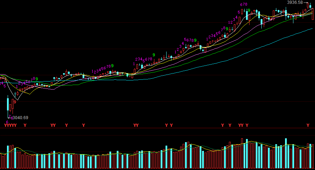
Task: Select the rightmost red Y marker
Action: pos(308,125)
